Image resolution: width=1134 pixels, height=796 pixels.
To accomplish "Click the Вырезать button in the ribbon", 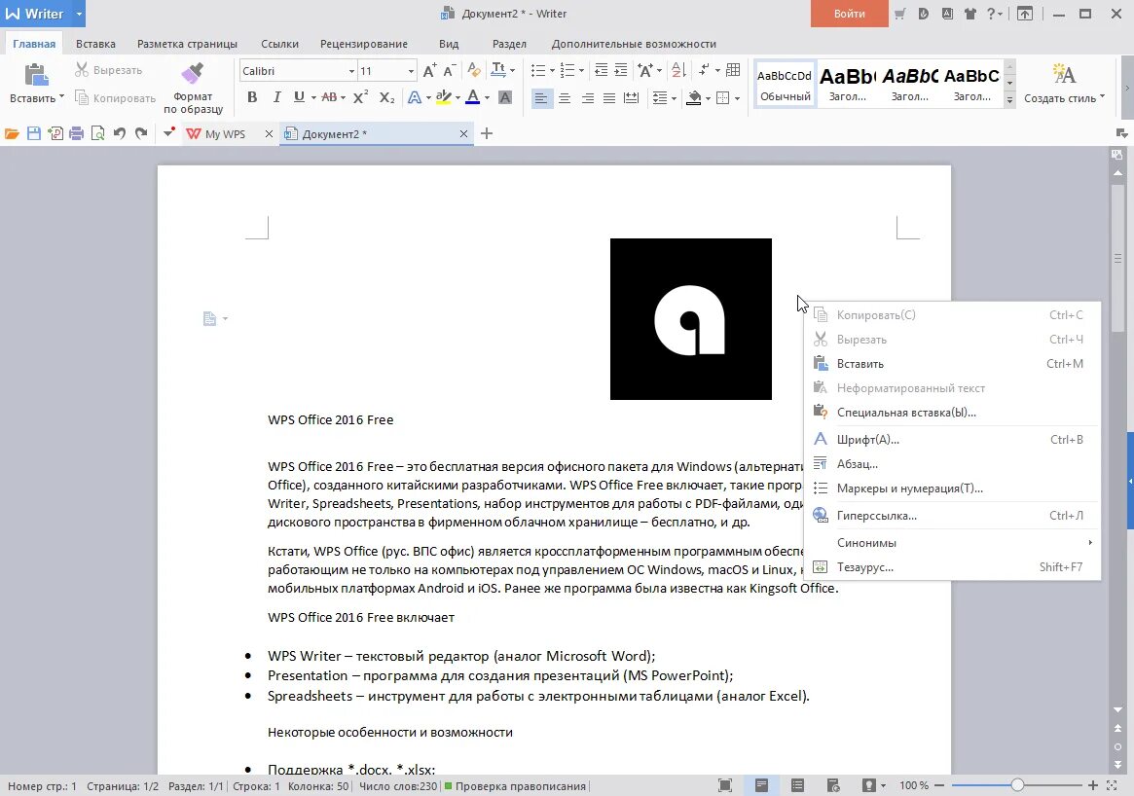I will (108, 70).
